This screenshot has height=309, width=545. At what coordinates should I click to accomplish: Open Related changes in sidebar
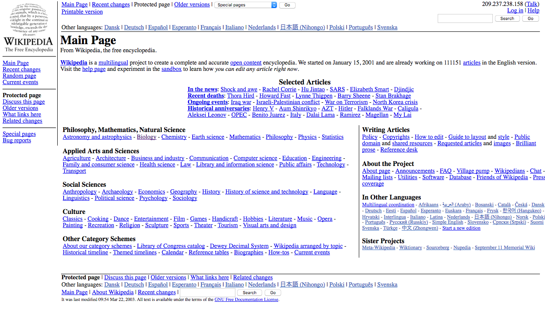[x=22, y=121]
